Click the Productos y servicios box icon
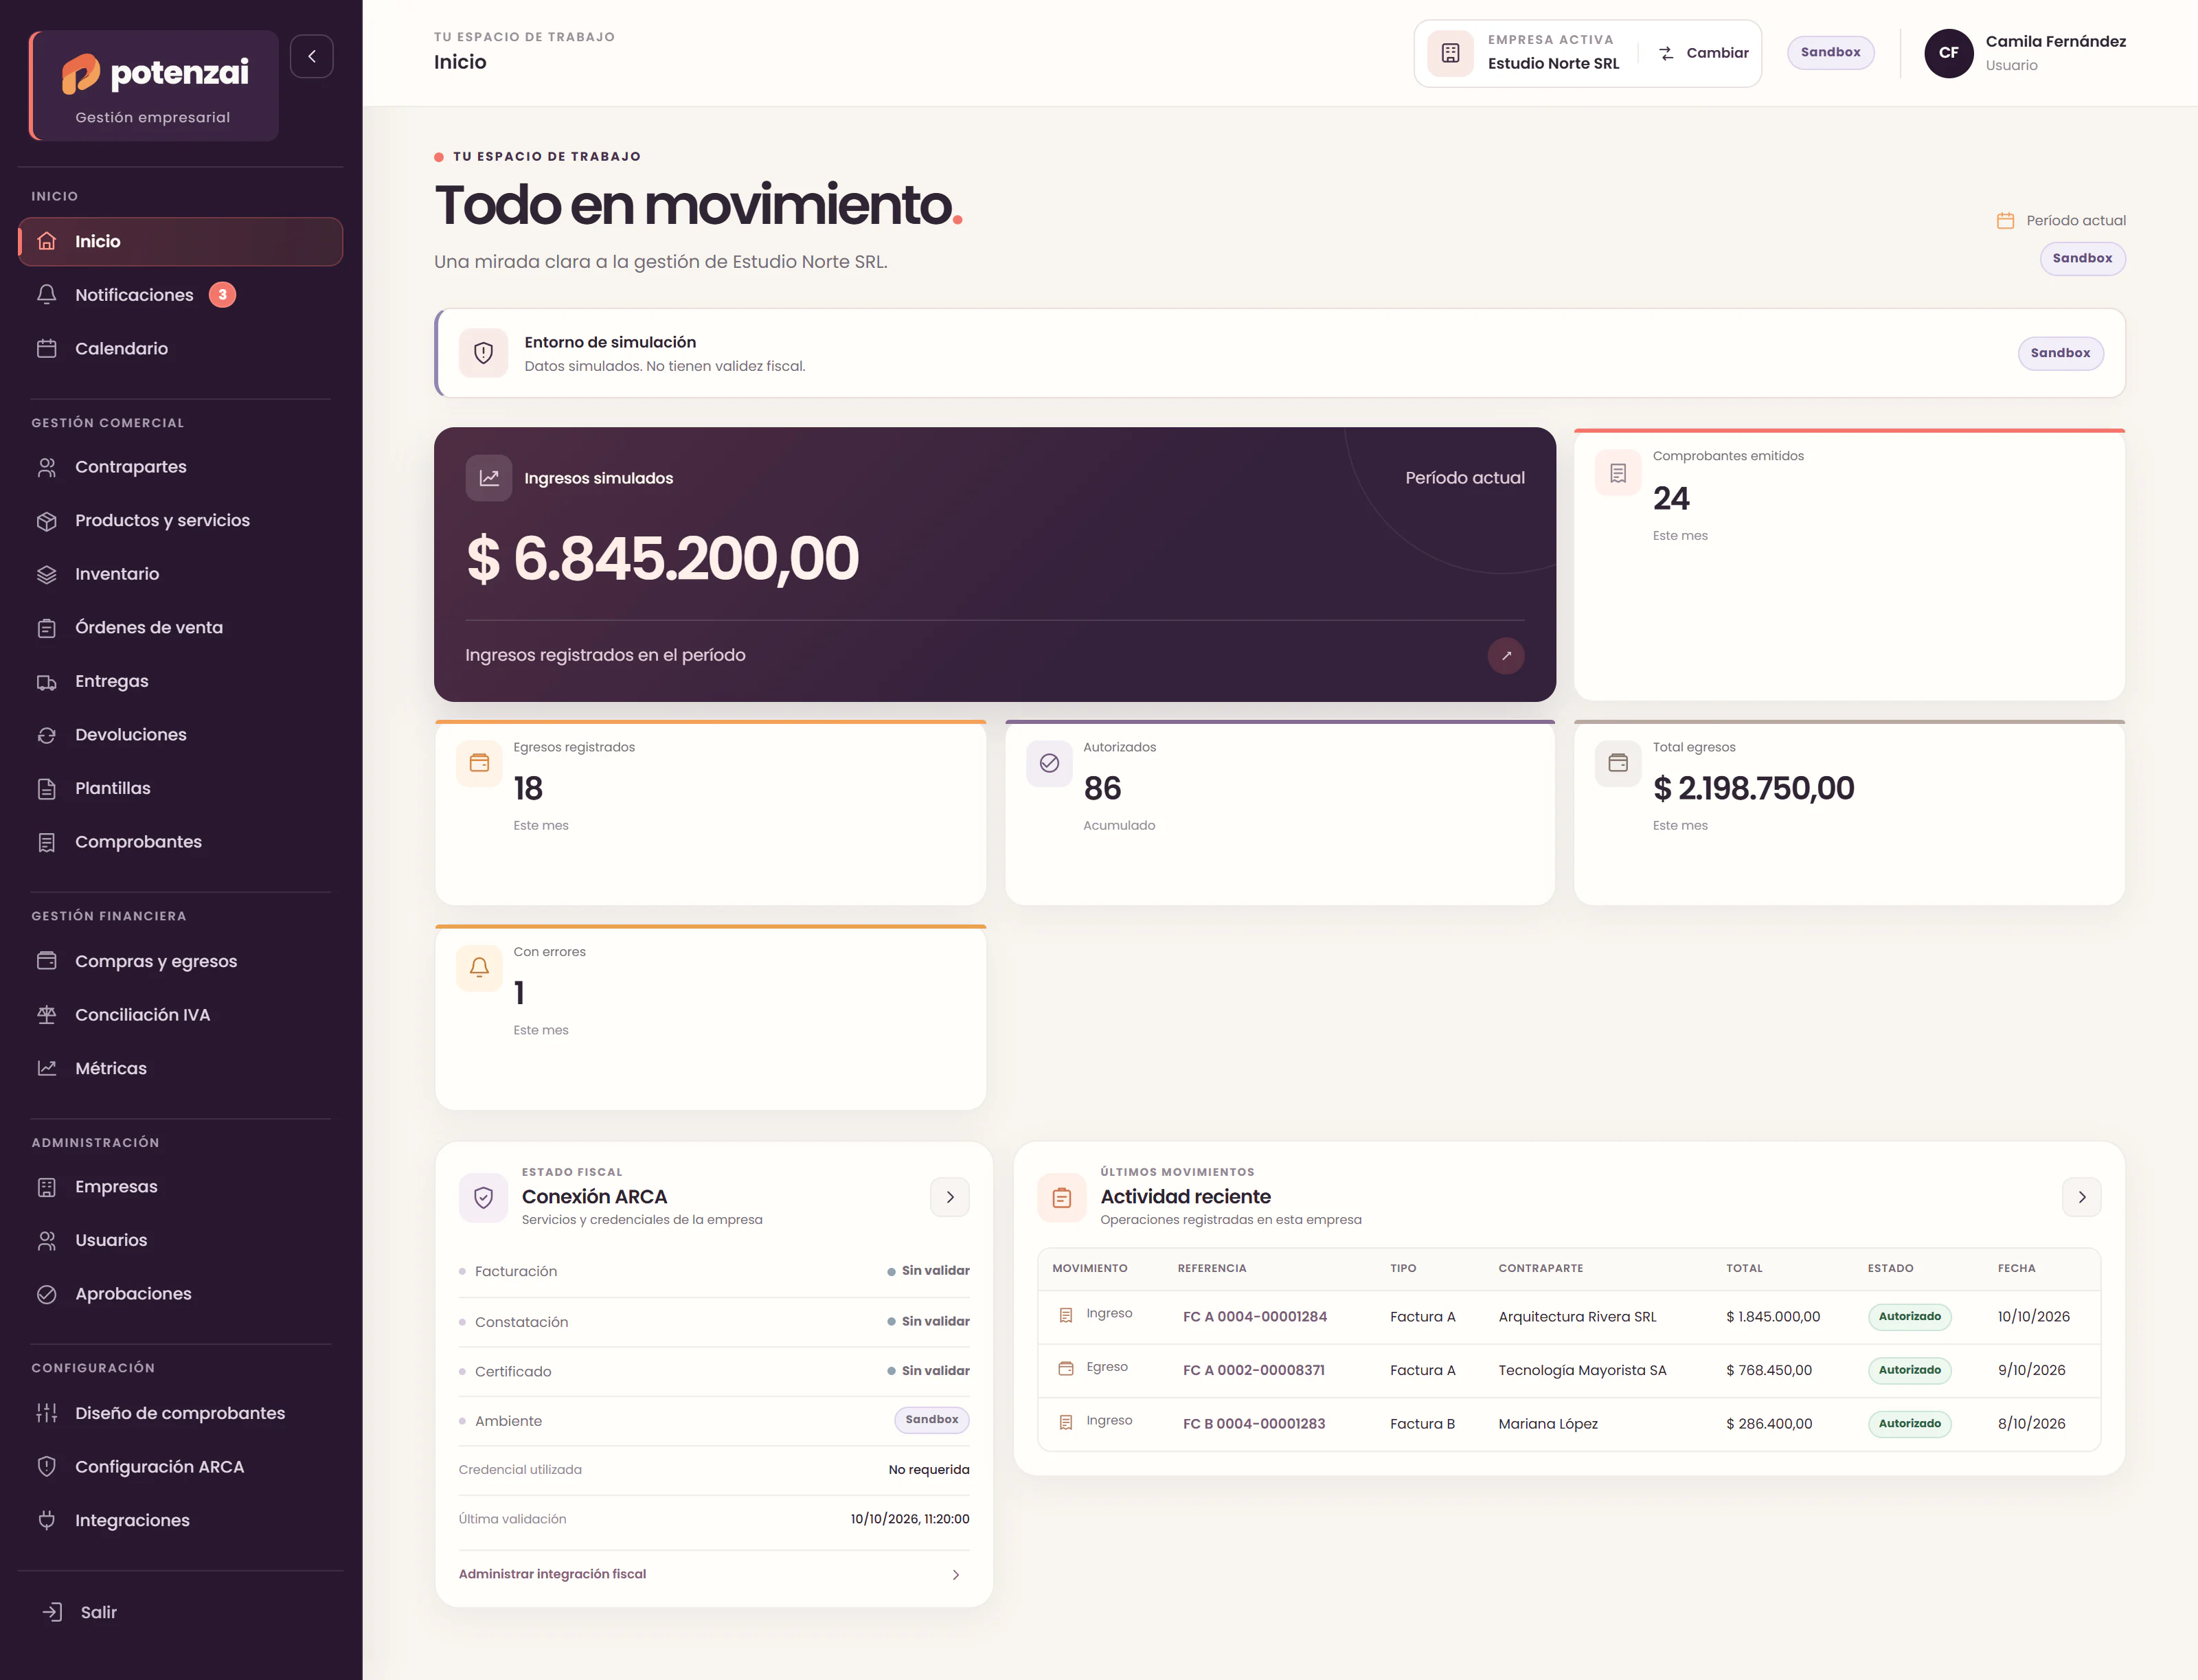 pos(47,521)
